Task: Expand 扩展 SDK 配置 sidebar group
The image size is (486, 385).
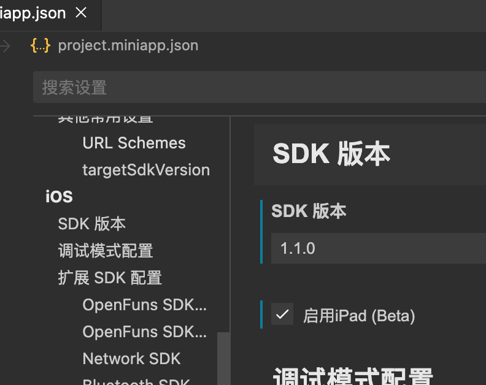Action: click(110, 278)
